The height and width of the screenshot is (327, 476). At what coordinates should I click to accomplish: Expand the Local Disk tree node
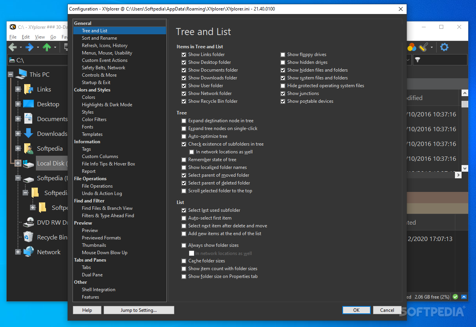[x=18, y=163]
